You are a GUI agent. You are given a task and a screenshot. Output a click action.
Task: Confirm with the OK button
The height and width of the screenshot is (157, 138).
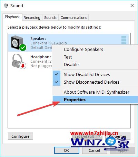click(x=67, y=150)
